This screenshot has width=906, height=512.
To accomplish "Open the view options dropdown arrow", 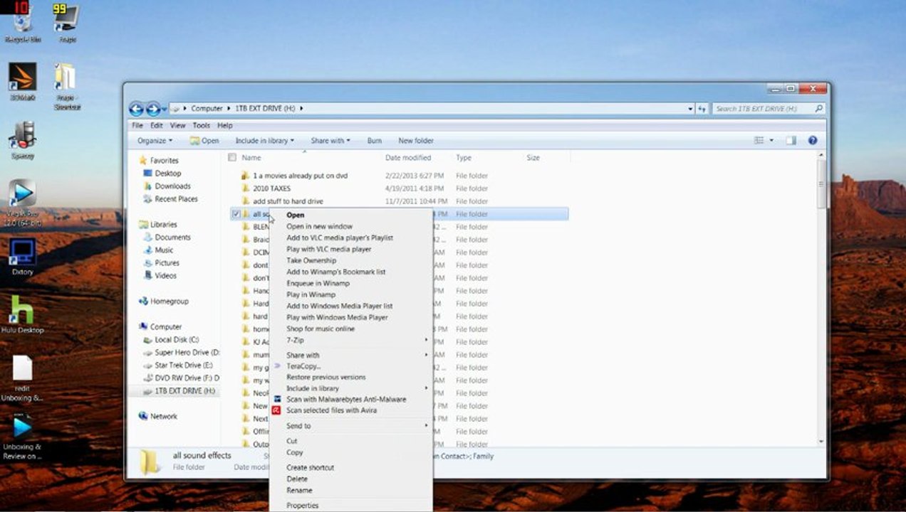I will click(x=771, y=141).
